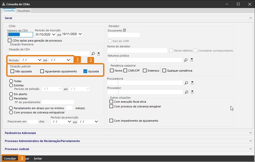
Task: Click the info icon next to Documento
Action: 125,30
